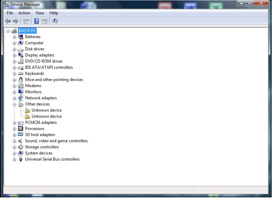Image resolution: width=274 pixels, height=198 pixels.
Task: Click the Mice and pointing devices icon
Action: 21,80
